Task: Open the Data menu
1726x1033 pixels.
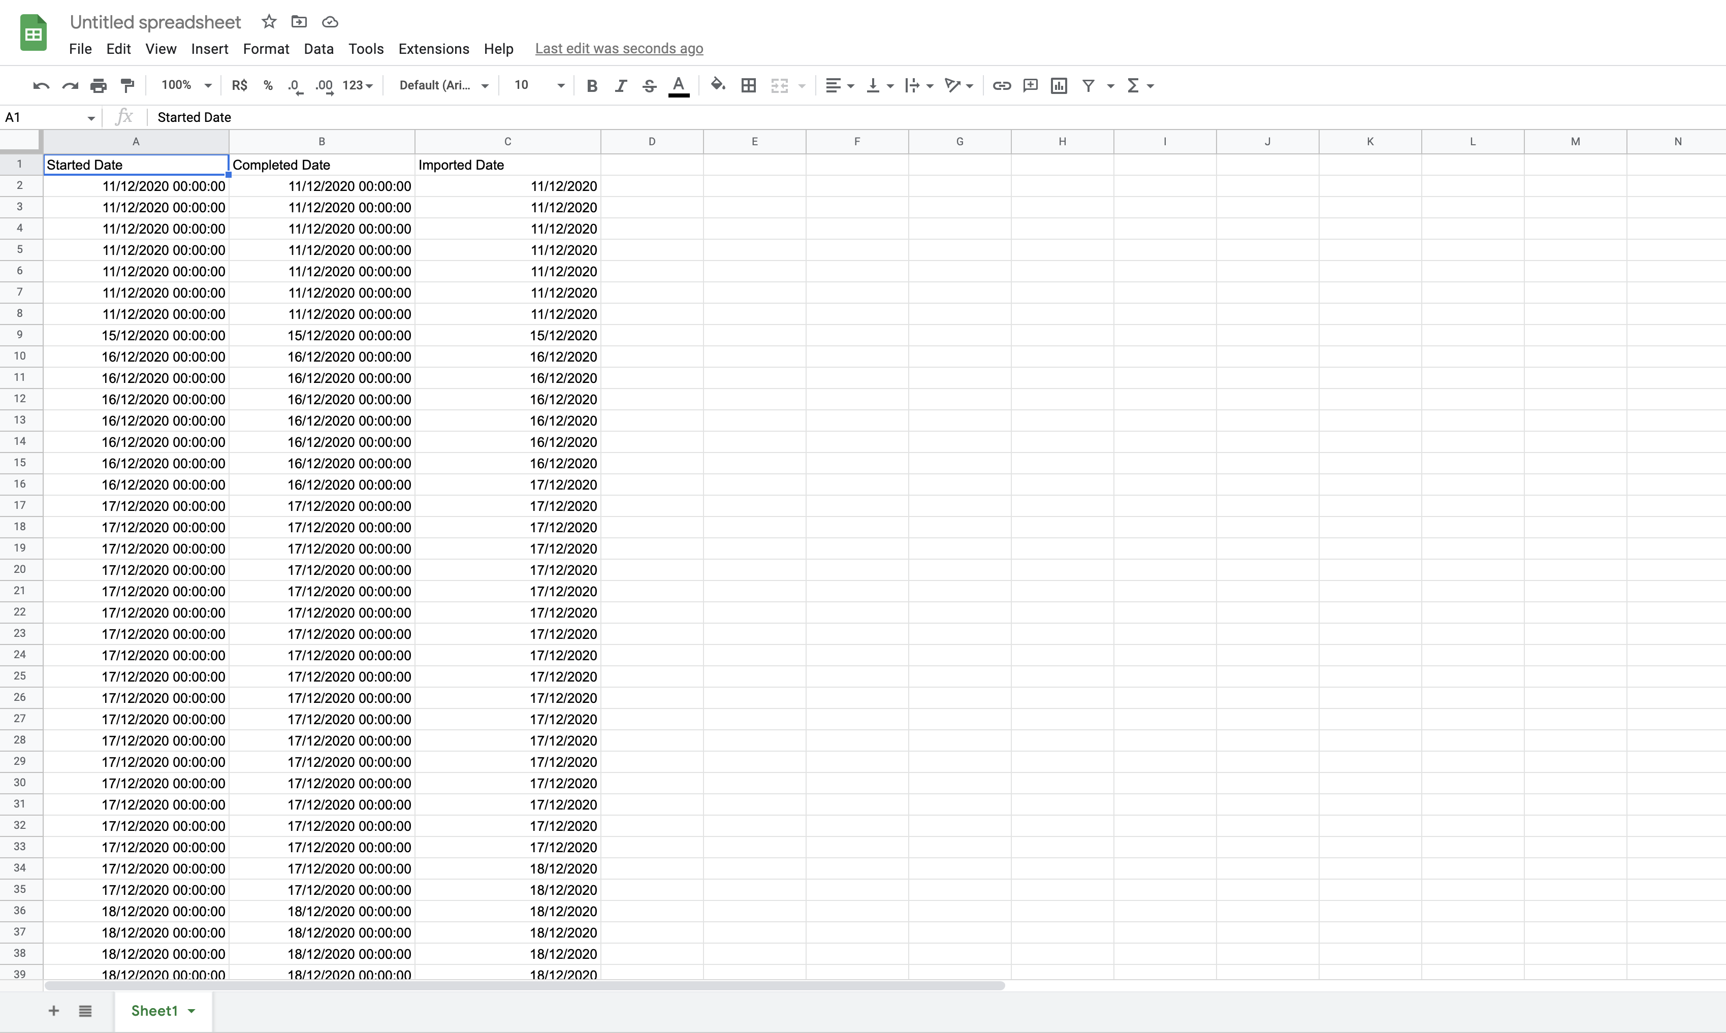Action: point(319,49)
